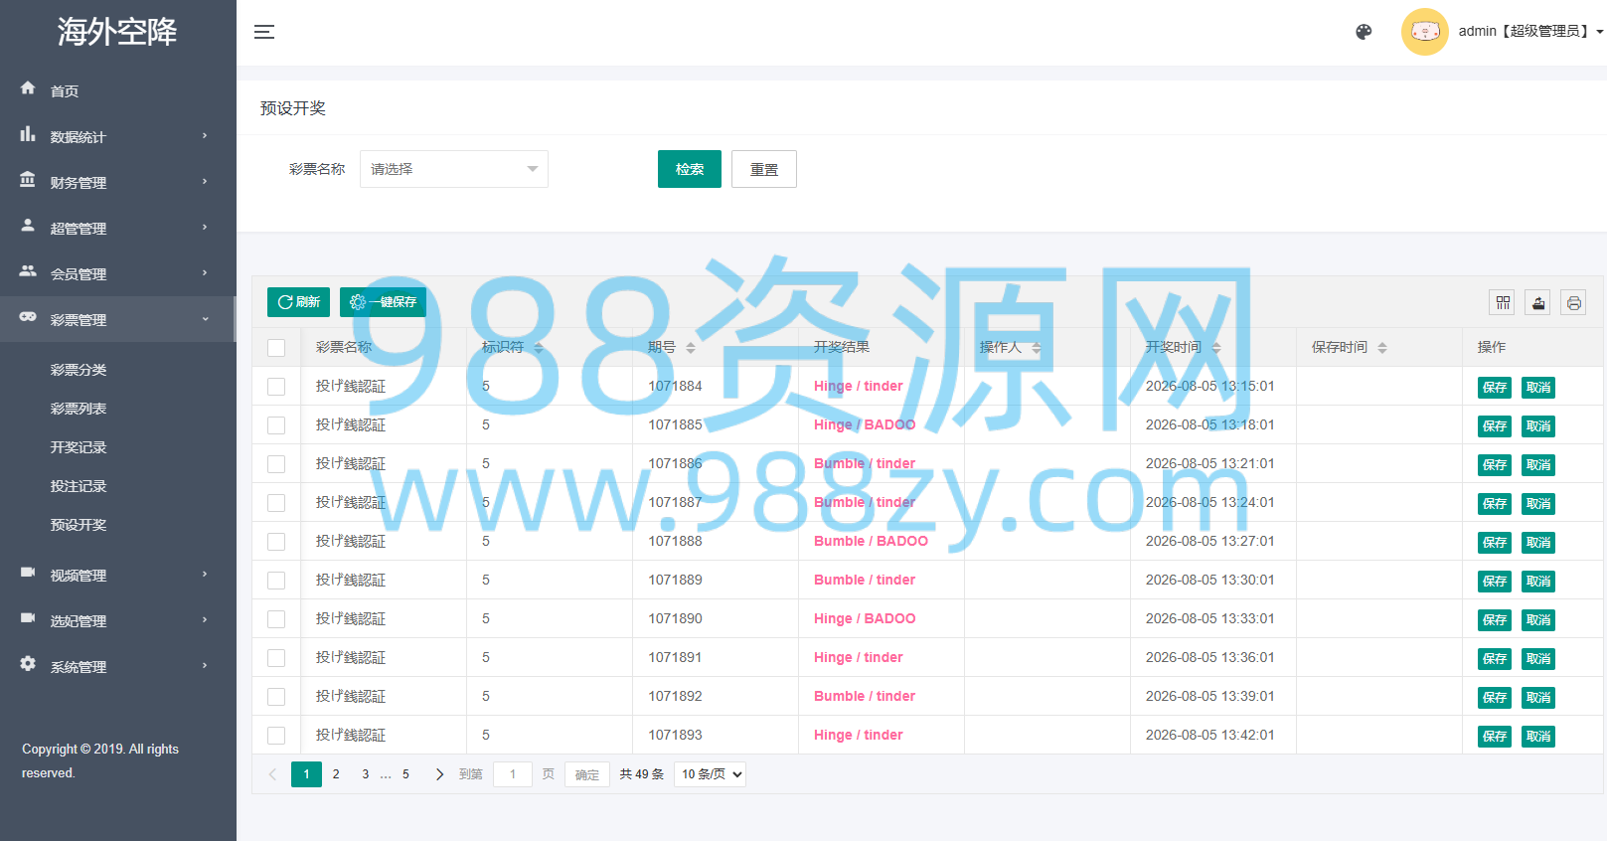Click the bank icon for 财务管理
The image size is (1607, 841).
pos(28,180)
